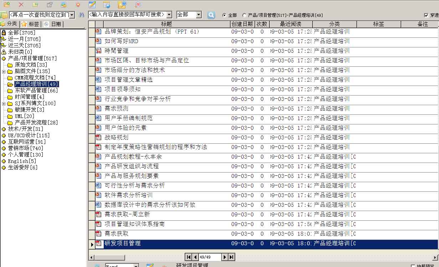Image resolution: width=439 pixels, height=267 pixels.
Task: Toggle the checkbox at top right corner
Action: pos(426,15)
